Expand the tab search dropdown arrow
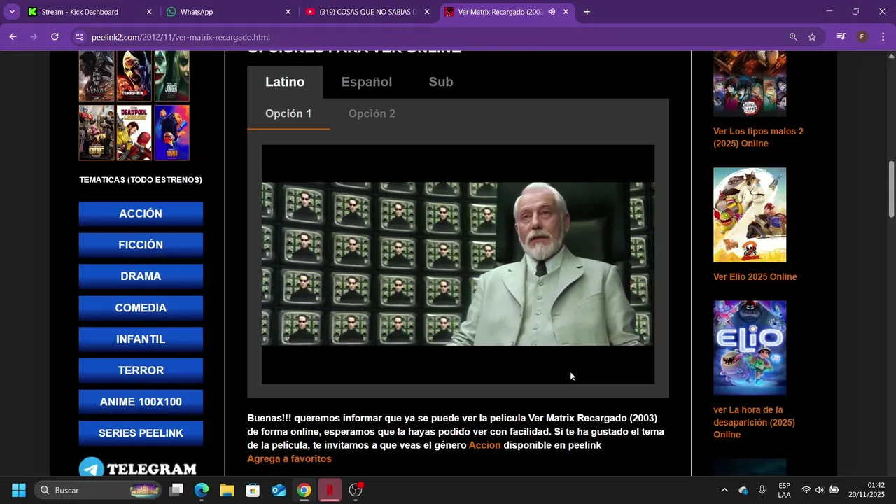This screenshot has width=896, height=504. click(x=11, y=12)
